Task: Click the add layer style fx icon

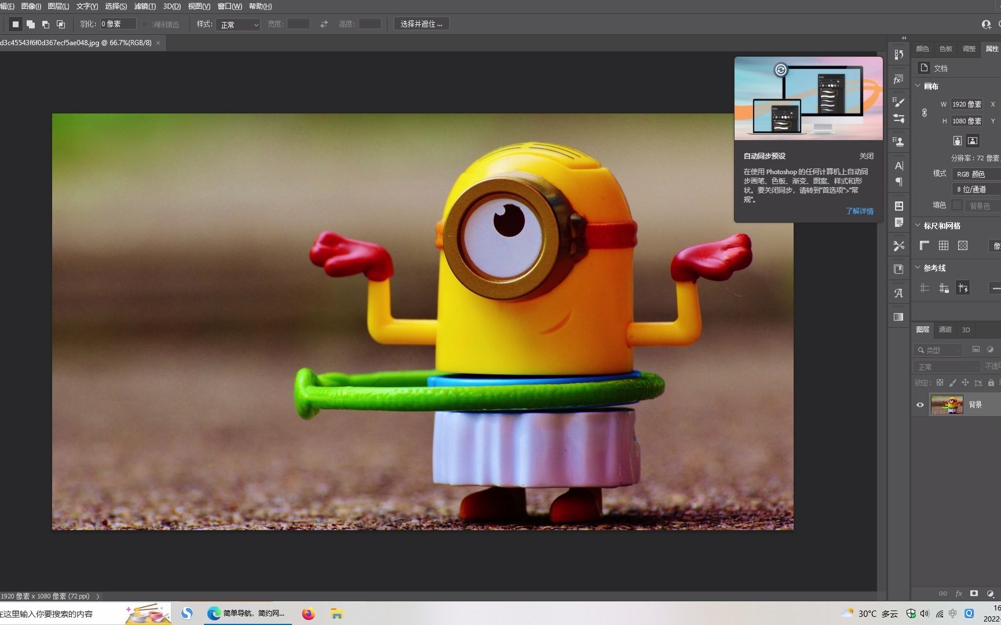Action: tap(959, 594)
